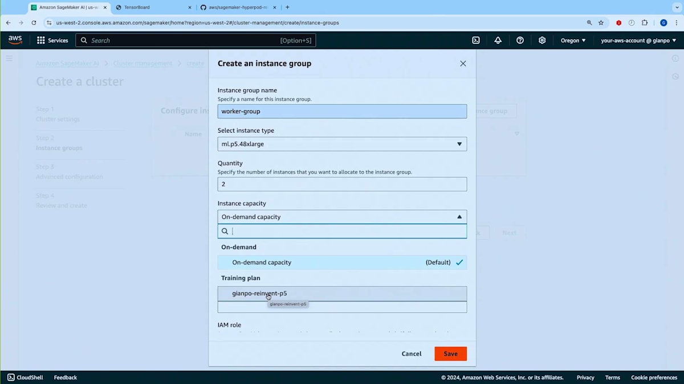Open the your-aws-account menu
This screenshot has height=384, width=684.
(x=638, y=40)
